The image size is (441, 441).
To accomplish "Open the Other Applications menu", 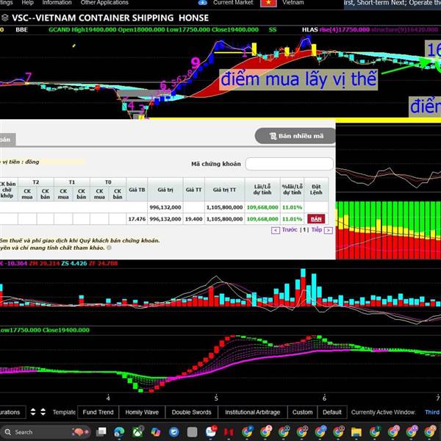I will coord(104,2).
